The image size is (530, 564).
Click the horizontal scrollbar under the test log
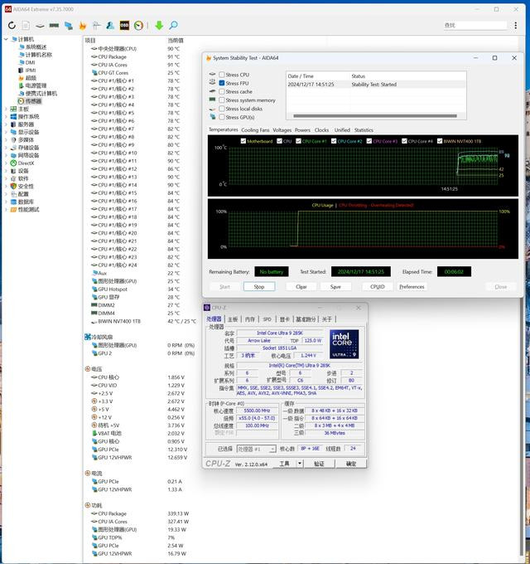click(375, 116)
